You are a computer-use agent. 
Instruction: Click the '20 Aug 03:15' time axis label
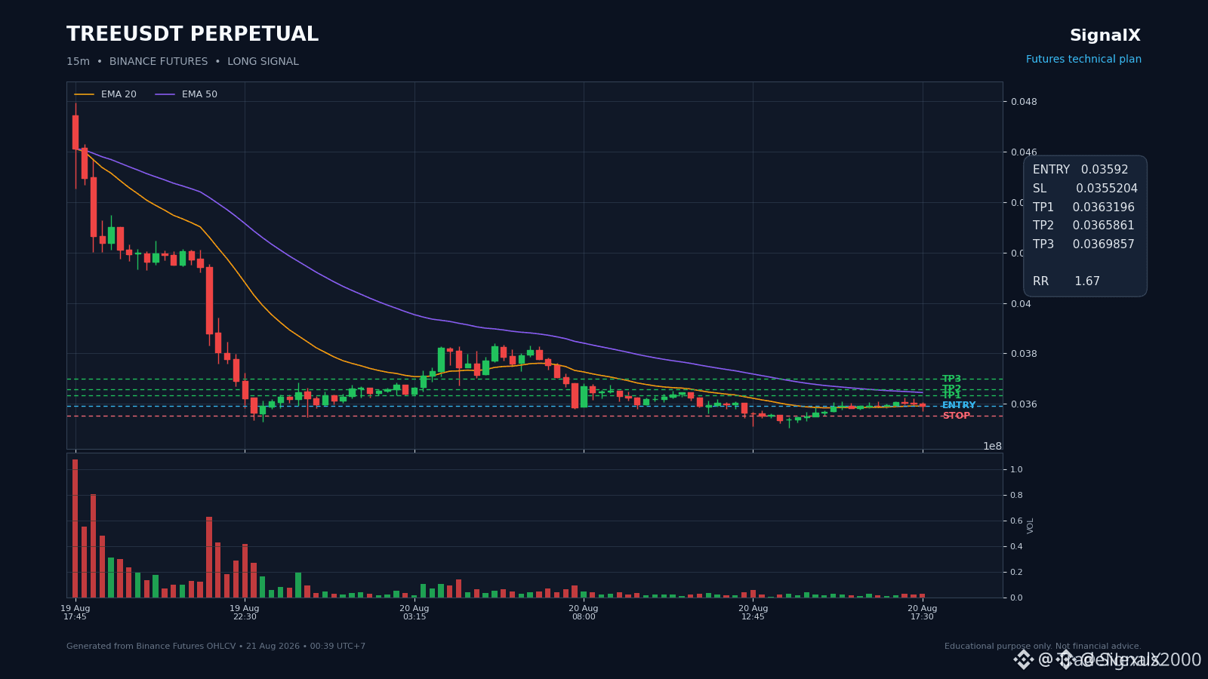tap(414, 612)
